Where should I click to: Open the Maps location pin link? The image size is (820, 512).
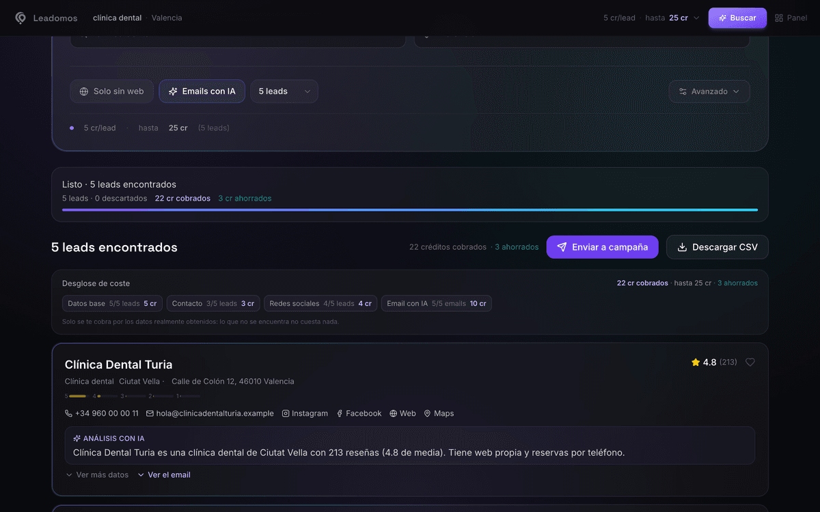pyautogui.click(x=439, y=414)
